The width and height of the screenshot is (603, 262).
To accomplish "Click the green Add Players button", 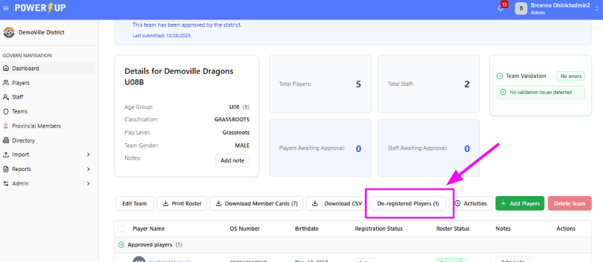I will point(520,204).
